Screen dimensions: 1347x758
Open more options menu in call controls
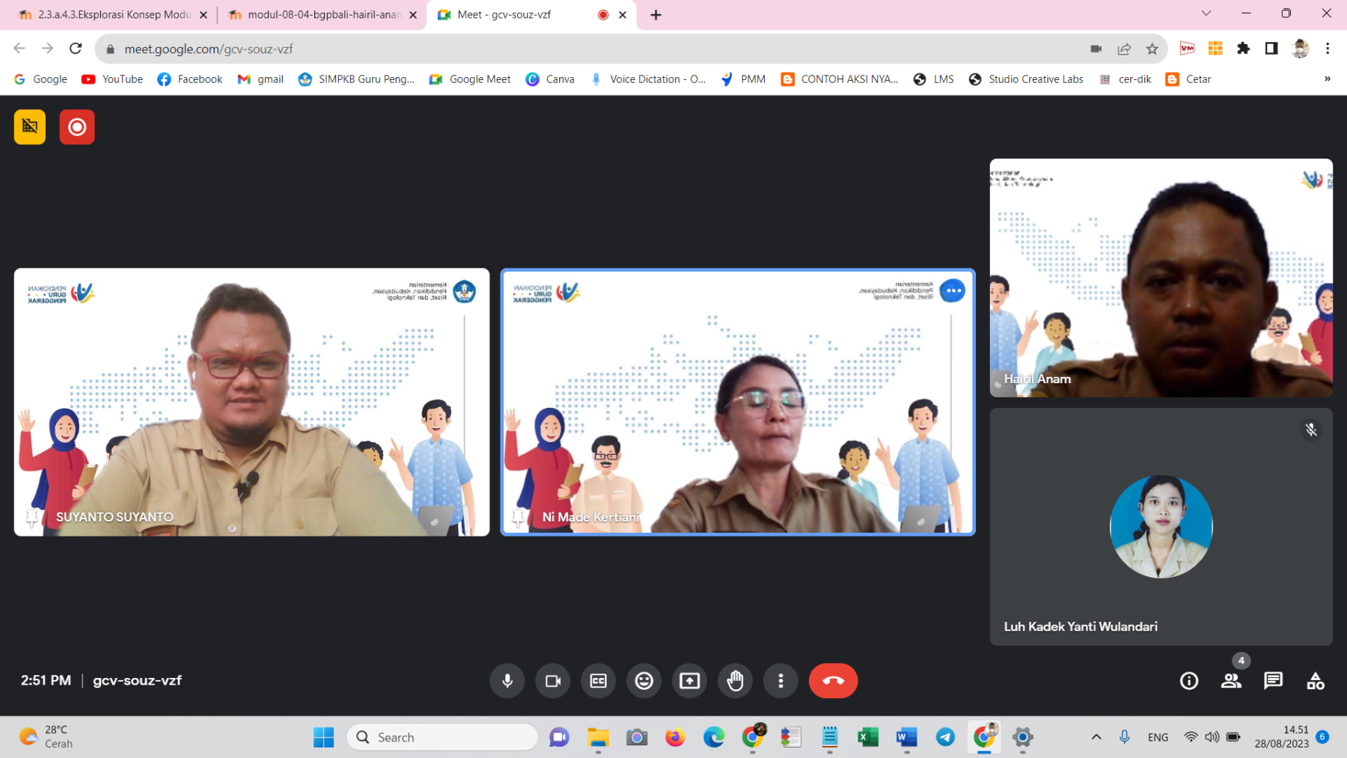coord(781,681)
